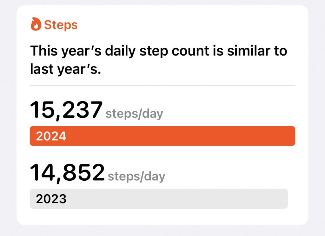This screenshot has height=236, width=325.
Task: Open the Steps category title
Action: [x=61, y=25]
